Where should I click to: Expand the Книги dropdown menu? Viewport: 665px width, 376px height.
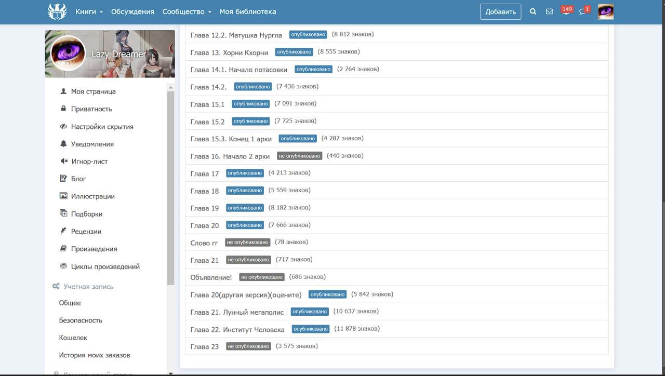pyautogui.click(x=89, y=11)
